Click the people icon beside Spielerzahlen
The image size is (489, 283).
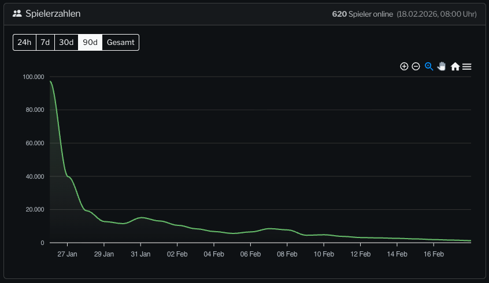[x=17, y=13]
